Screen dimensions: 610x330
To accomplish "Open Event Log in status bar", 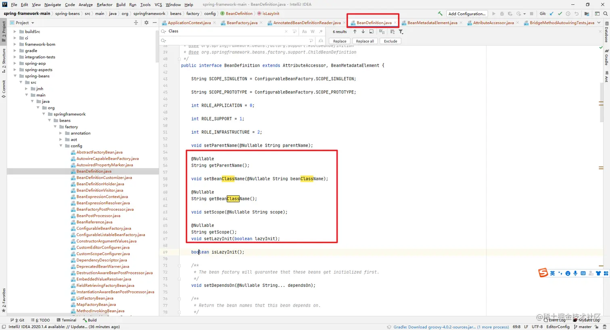I will tap(554, 320).
